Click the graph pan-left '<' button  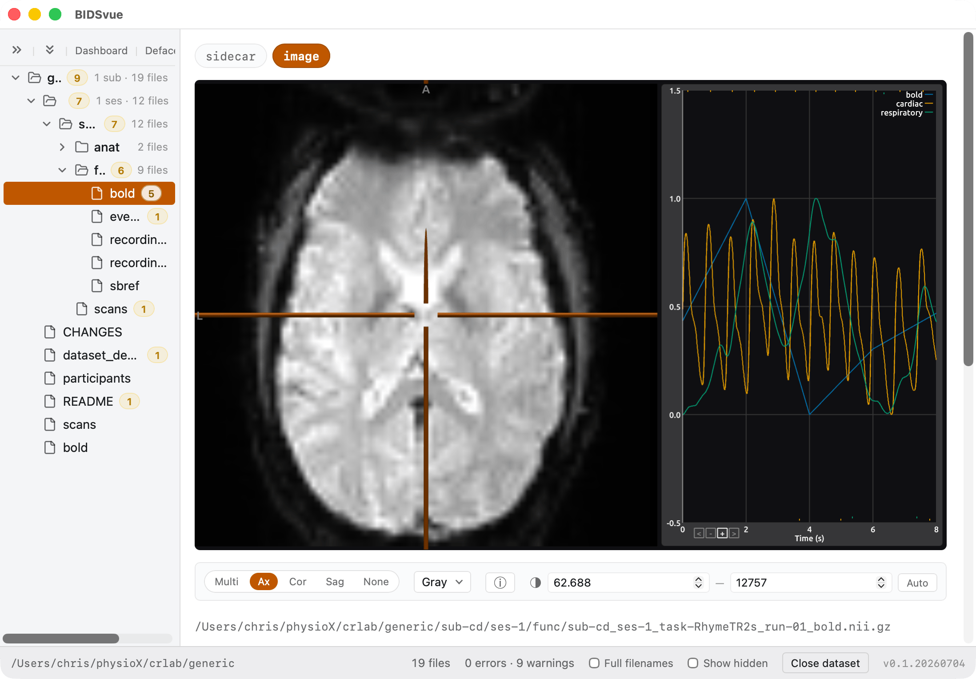[x=699, y=533]
